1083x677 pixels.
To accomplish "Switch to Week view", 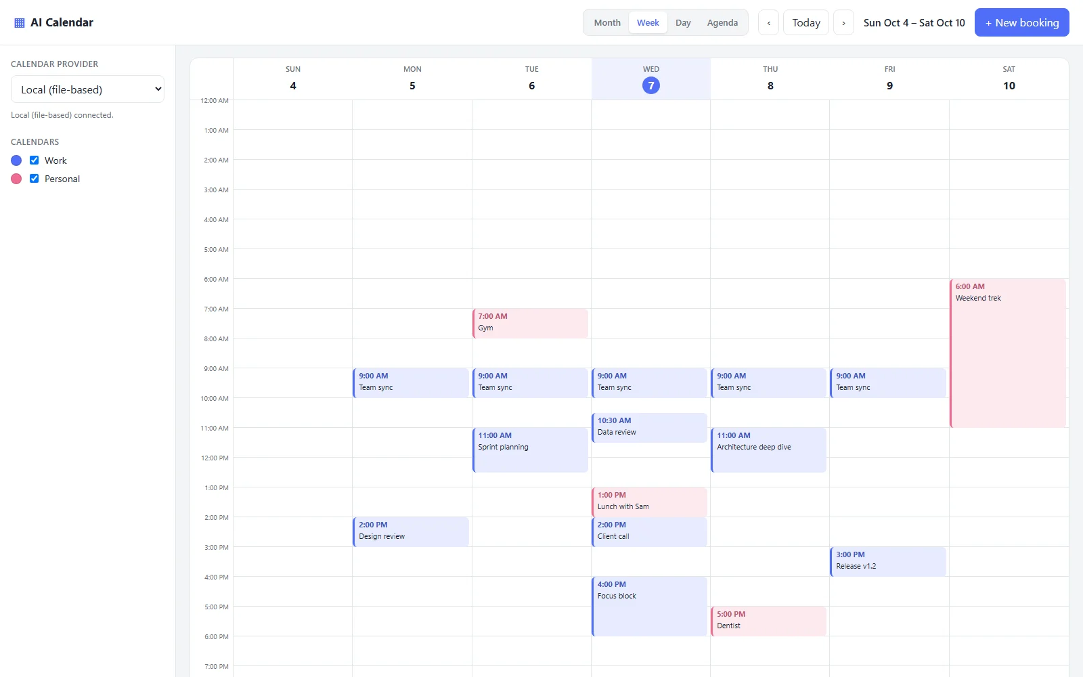I will [648, 22].
